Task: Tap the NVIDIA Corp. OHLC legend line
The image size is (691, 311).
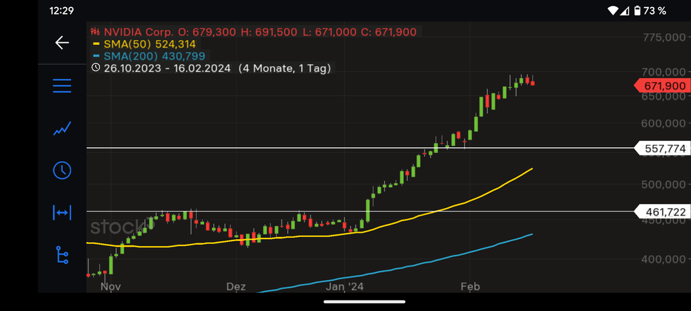Action: [256, 32]
